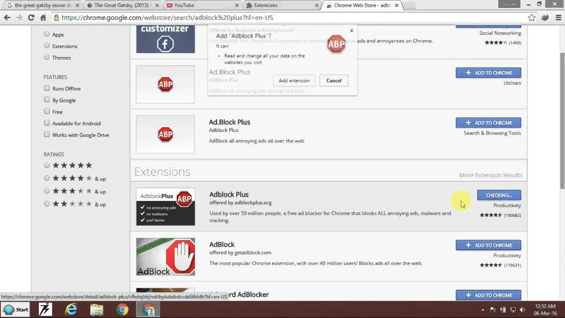This screenshot has width=565, height=318.
Task: Click the Chrome profile name button
Action: tap(509, 4)
